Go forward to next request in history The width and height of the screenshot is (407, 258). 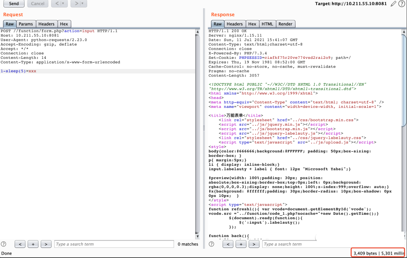[x=76, y=4]
